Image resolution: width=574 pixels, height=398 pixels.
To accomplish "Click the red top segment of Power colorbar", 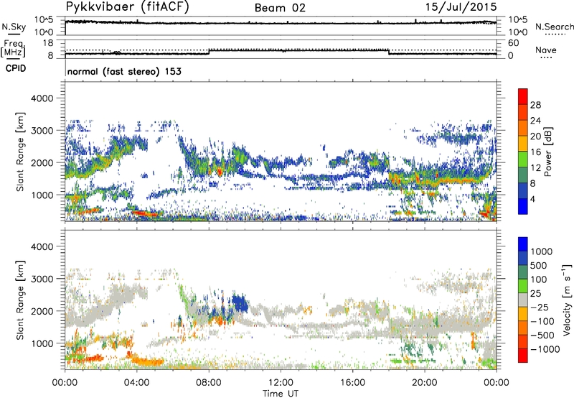I will (x=523, y=96).
